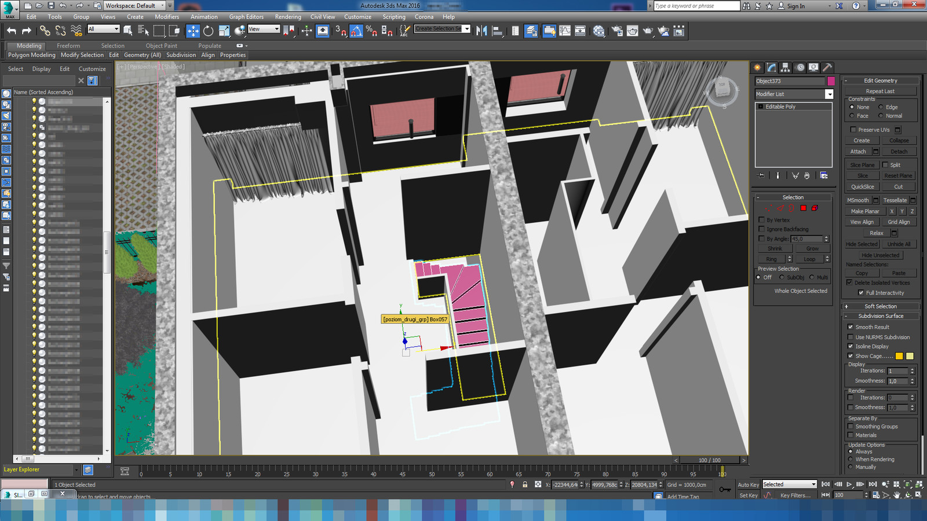Click the Unlink Selection tool
This screenshot has height=521, width=927.
(x=60, y=31)
